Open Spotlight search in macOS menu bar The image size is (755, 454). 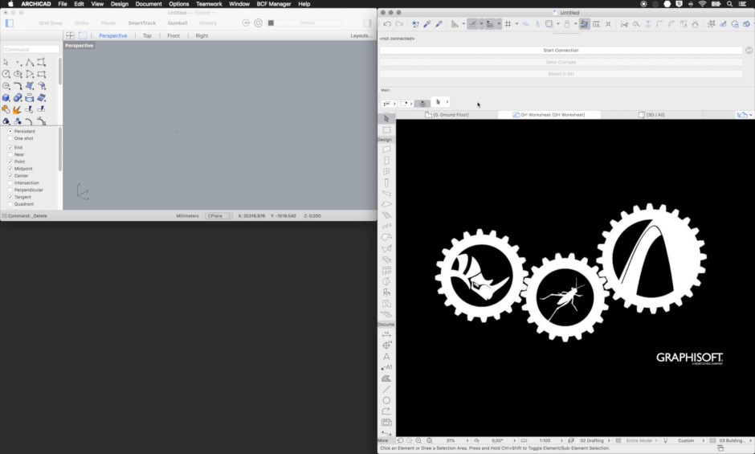click(x=730, y=4)
